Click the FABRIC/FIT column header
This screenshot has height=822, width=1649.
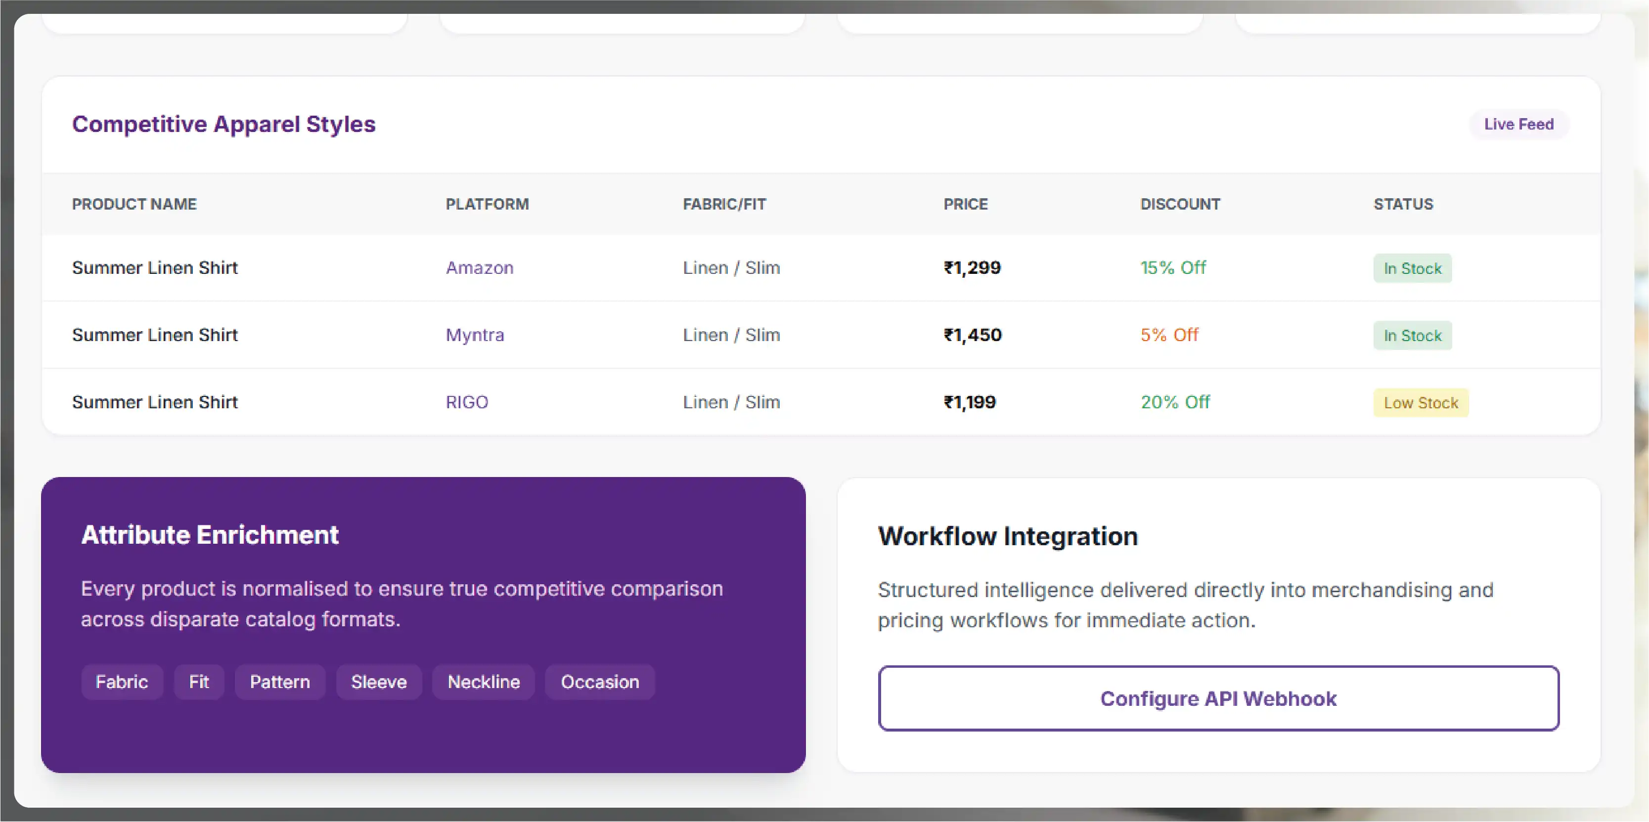[x=725, y=204]
